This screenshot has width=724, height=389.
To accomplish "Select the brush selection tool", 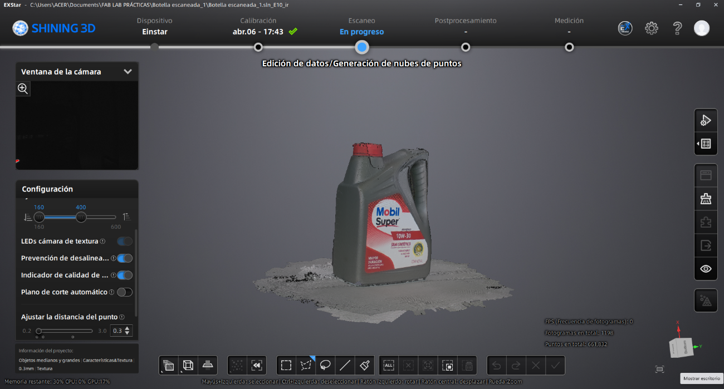I will (365, 366).
